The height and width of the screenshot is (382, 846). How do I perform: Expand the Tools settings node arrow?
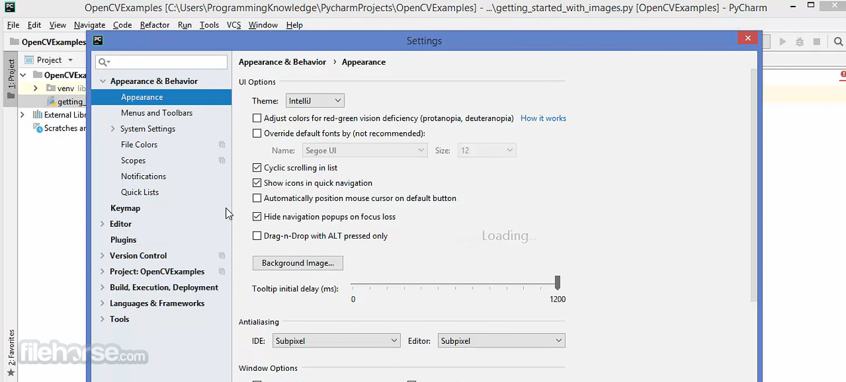tap(102, 319)
